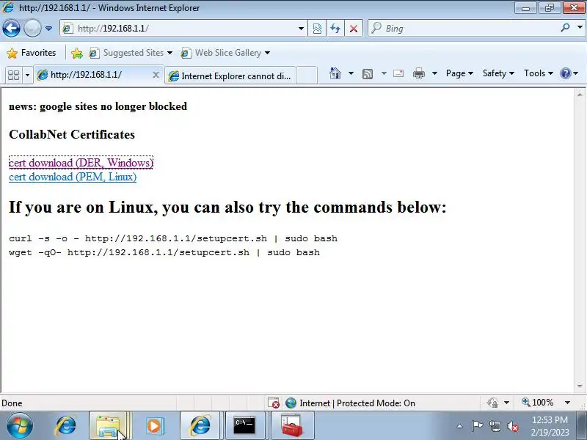Expand the address bar URL history dropdown

pyautogui.click(x=301, y=29)
